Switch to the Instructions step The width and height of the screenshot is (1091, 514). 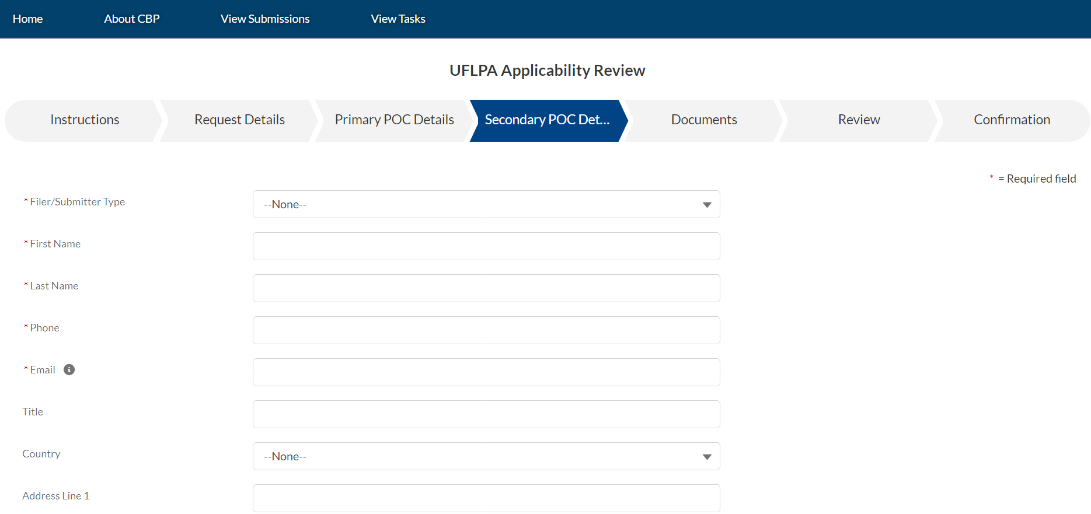[x=85, y=120]
